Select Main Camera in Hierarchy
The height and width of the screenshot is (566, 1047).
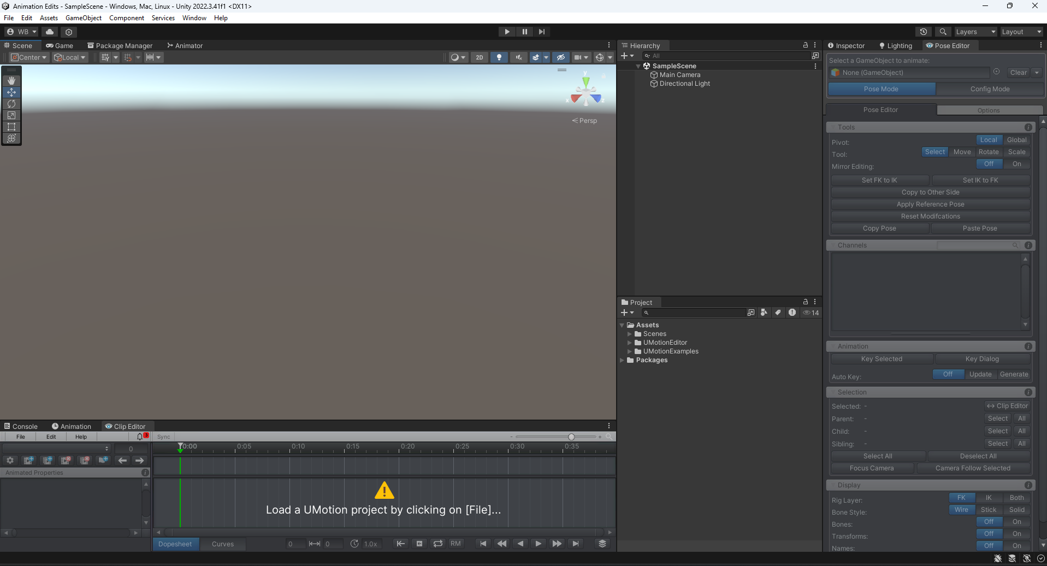[x=679, y=75]
